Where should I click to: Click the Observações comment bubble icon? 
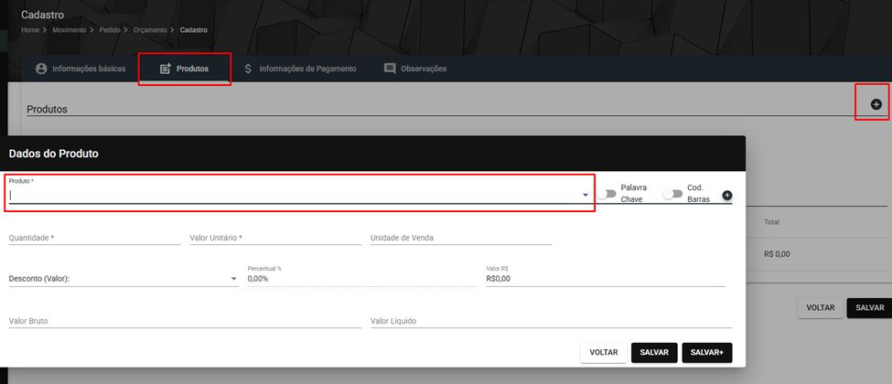pos(390,69)
